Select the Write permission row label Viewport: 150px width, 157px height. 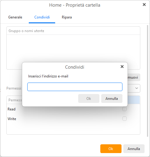click(12, 119)
